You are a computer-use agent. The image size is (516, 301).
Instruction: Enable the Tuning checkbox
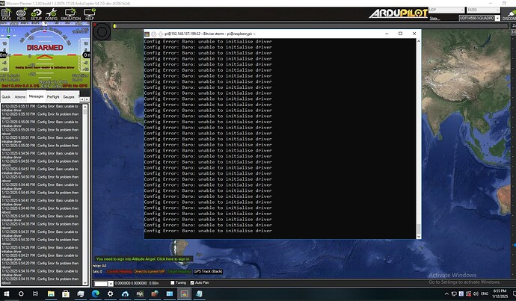click(x=173, y=282)
